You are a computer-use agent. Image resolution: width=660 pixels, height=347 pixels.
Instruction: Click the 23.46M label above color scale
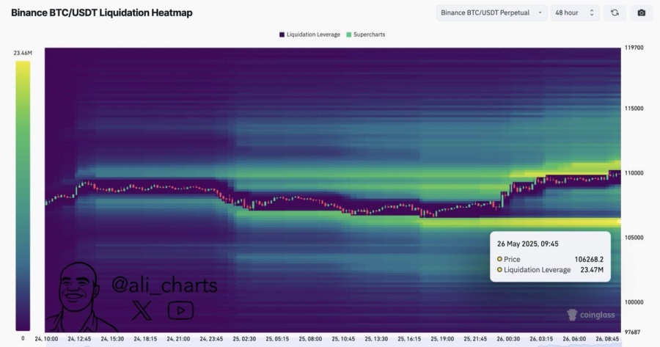coord(22,54)
